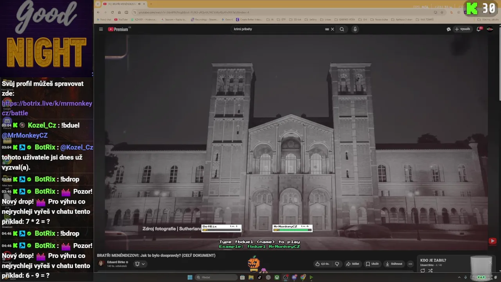
Task: Open File Explorer from taskbar
Action: coord(251,277)
